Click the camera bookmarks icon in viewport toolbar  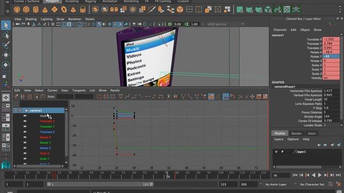[28, 24]
